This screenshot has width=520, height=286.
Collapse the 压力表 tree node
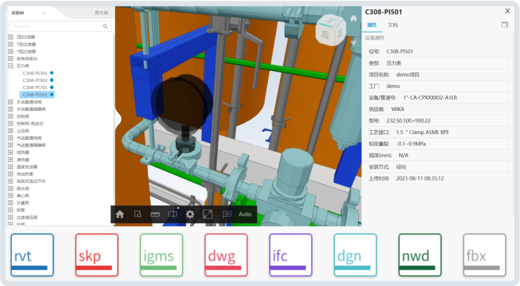(11, 65)
